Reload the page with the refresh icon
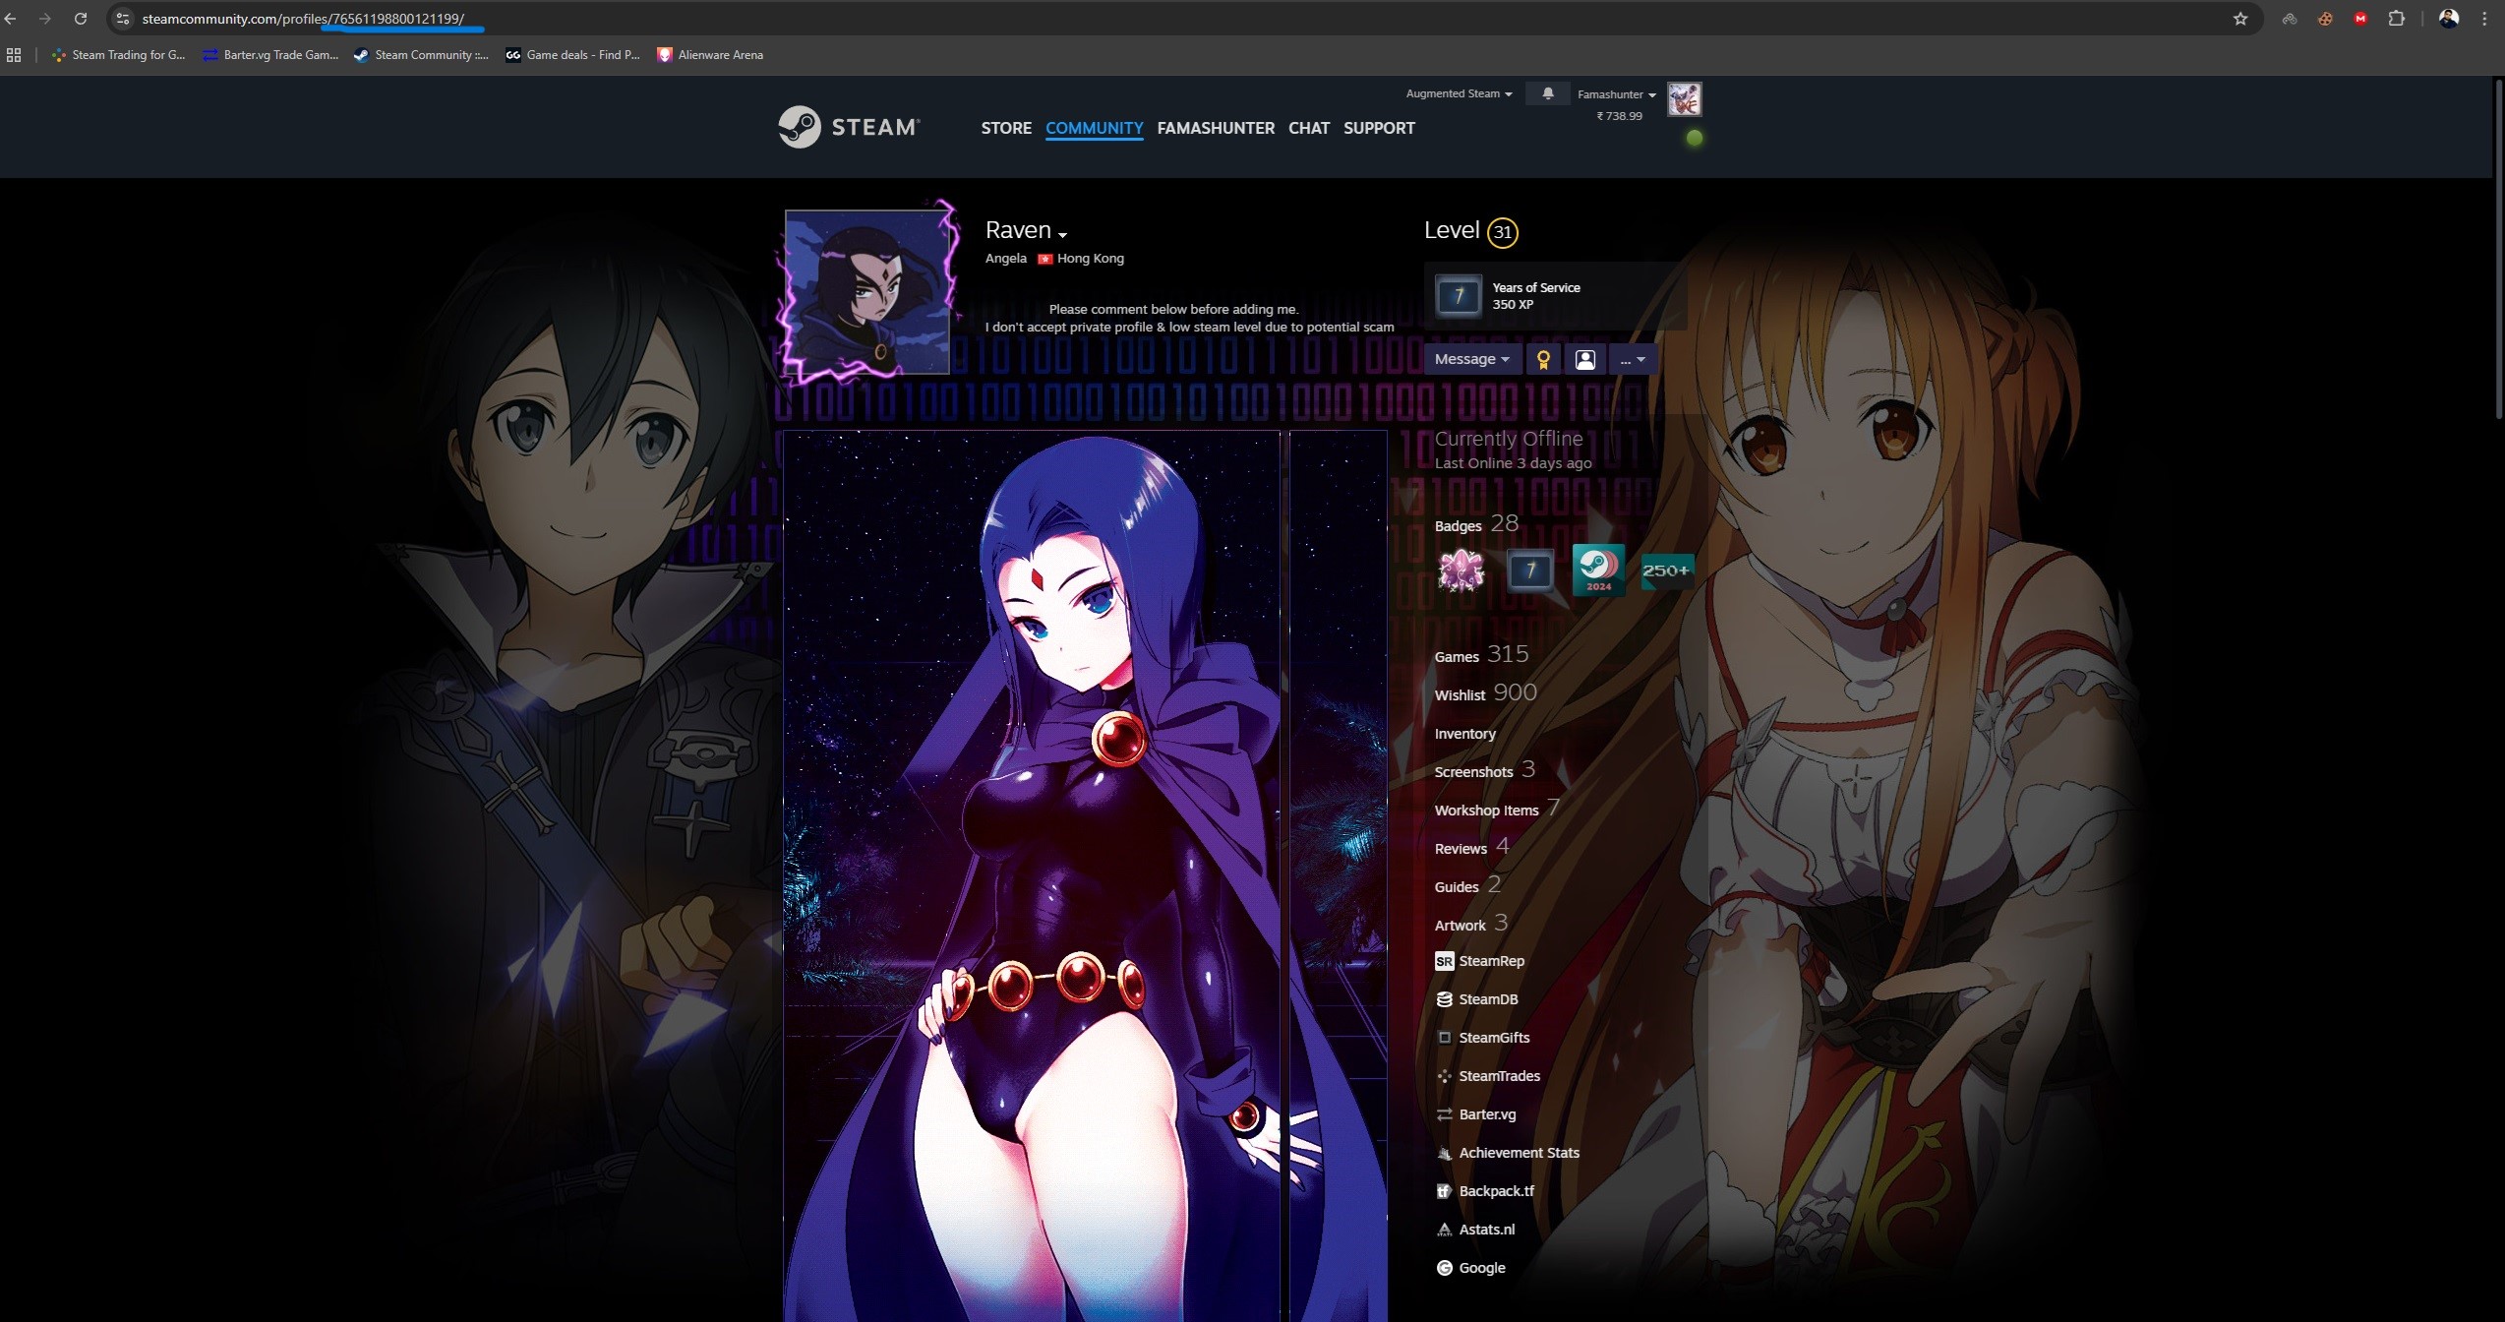Screen dimensions: 2505x1322 click(x=81, y=19)
